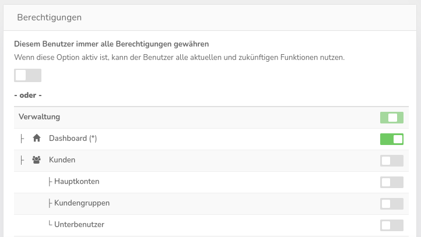
Task: Turn on the Hauptkonten permission switch
Action: click(391, 182)
